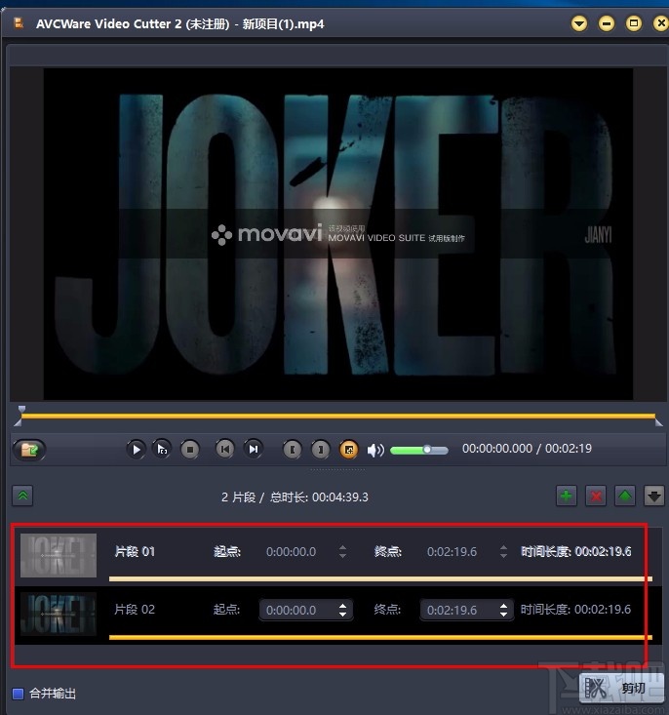Screen dimensions: 669x715
Task: Maximize the Video Cutter window
Action: pos(634,23)
